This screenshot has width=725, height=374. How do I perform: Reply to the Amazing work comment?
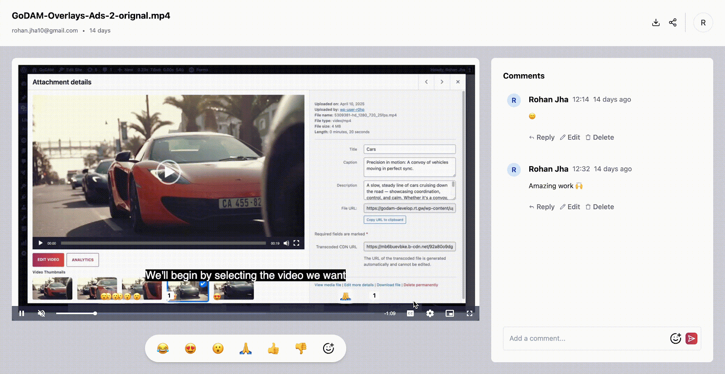542,207
